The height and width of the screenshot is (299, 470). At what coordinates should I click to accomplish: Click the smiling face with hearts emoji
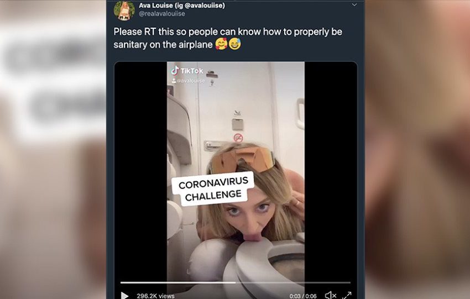click(221, 44)
